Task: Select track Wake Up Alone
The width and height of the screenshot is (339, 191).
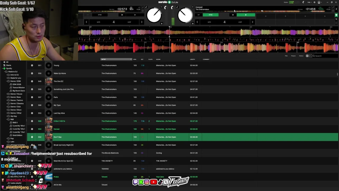Action: pos(60,73)
